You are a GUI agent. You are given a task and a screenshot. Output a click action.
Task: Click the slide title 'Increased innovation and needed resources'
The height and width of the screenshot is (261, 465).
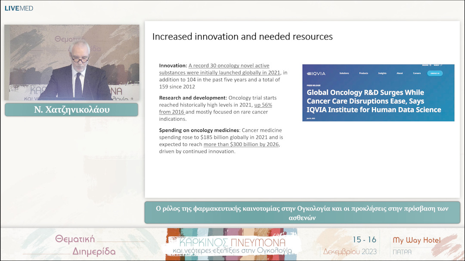(242, 36)
